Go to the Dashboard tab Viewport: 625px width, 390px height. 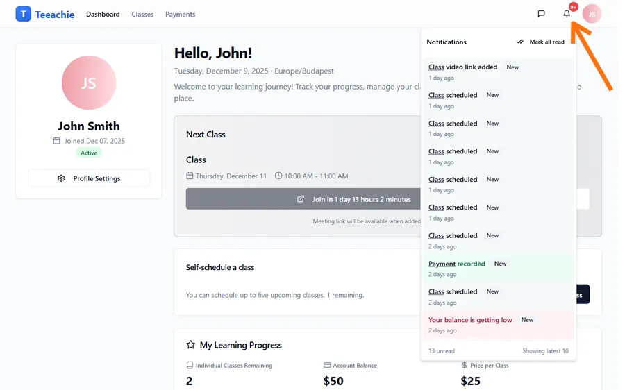[x=103, y=14]
